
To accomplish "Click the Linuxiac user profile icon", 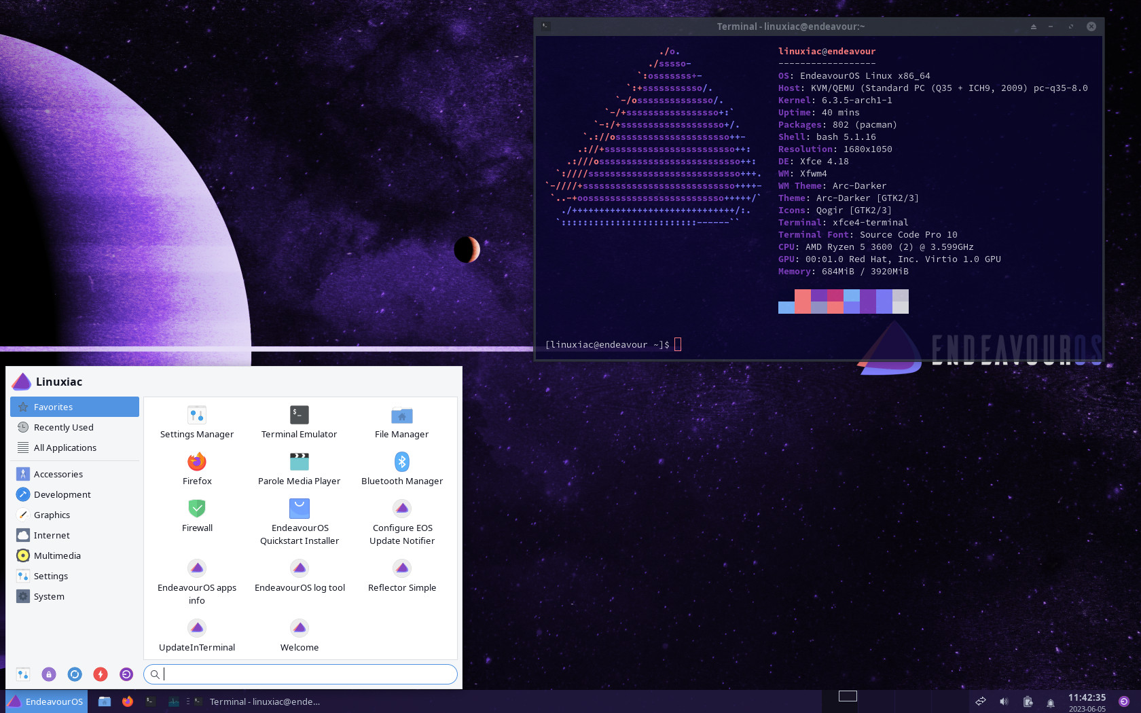I will pos(22,382).
